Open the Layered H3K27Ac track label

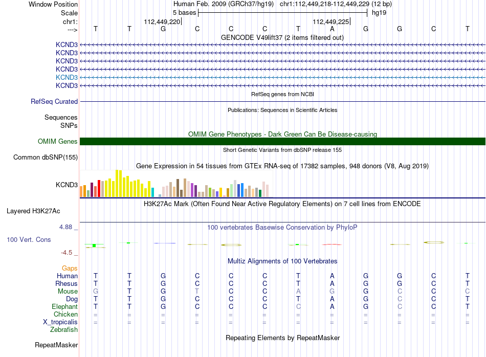pos(33,211)
